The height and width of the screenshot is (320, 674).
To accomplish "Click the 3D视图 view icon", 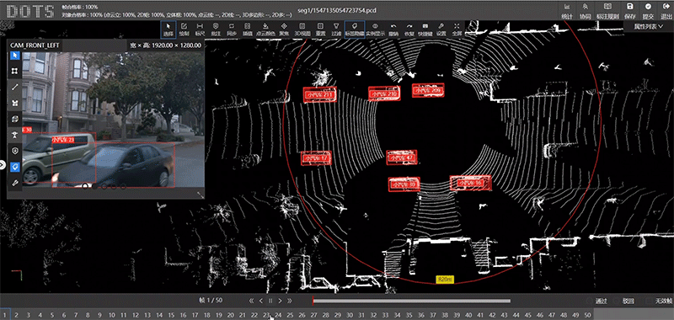I will pyautogui.click(x=302, y=29).
